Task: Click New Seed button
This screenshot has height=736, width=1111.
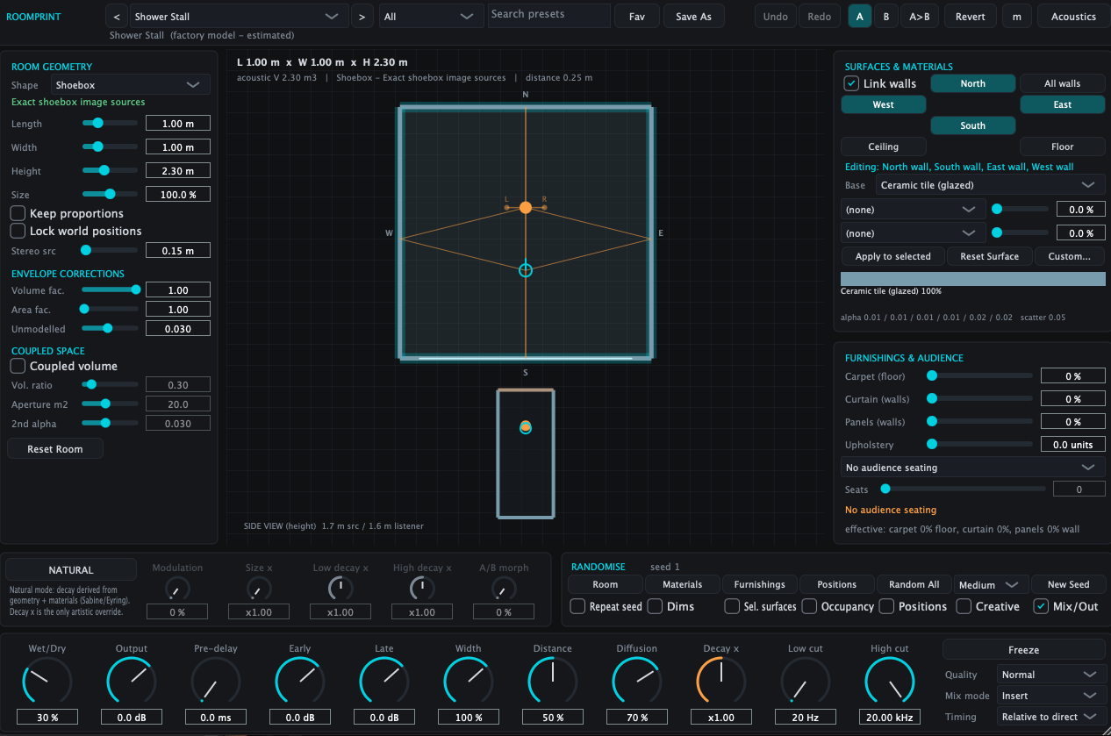Action: pos(1069,585)
